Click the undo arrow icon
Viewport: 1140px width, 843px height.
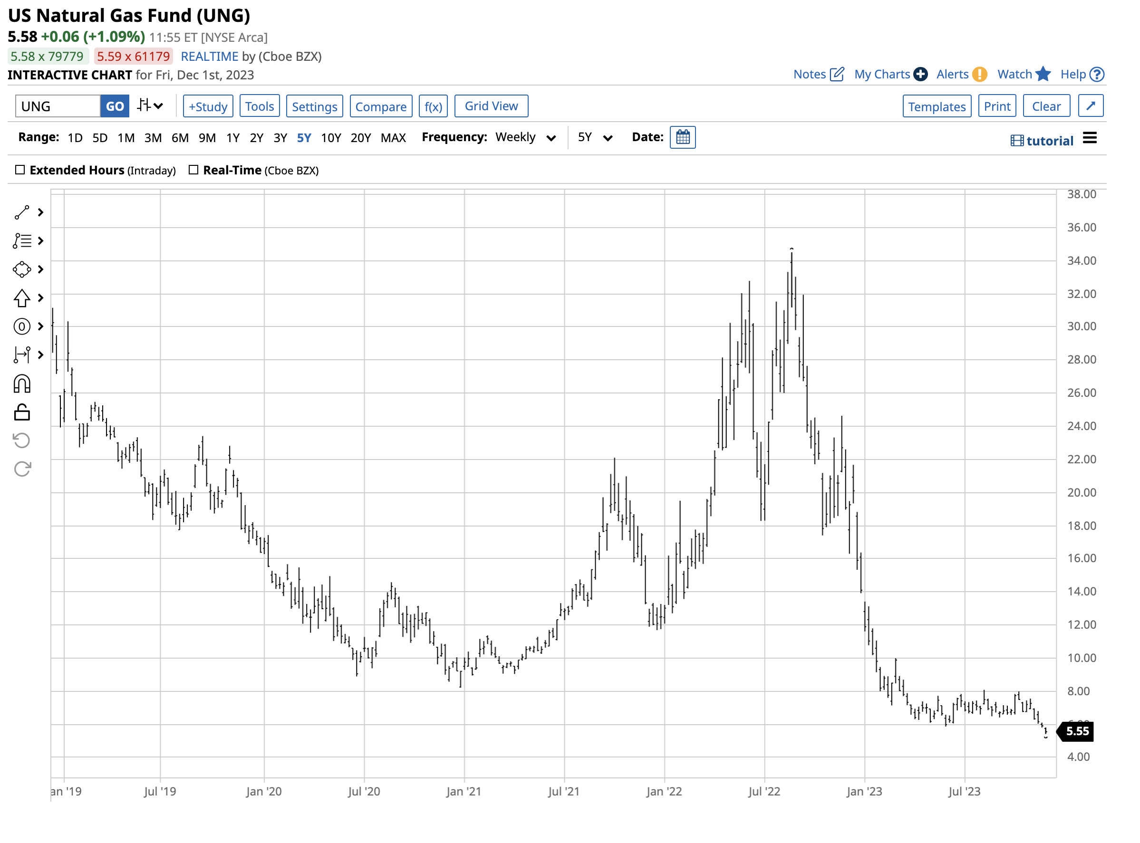pyautogui.click(x=22, y=441)
